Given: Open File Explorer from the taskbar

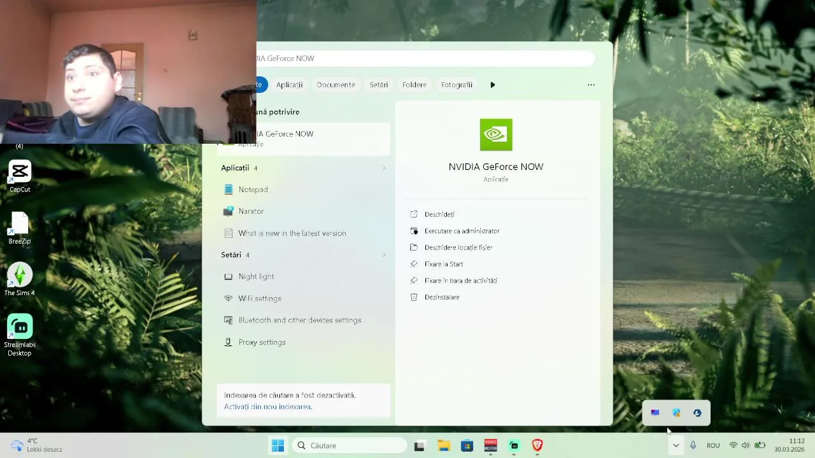Looking at the screenshot, I should pyautogui.click(x=443, y=446).
